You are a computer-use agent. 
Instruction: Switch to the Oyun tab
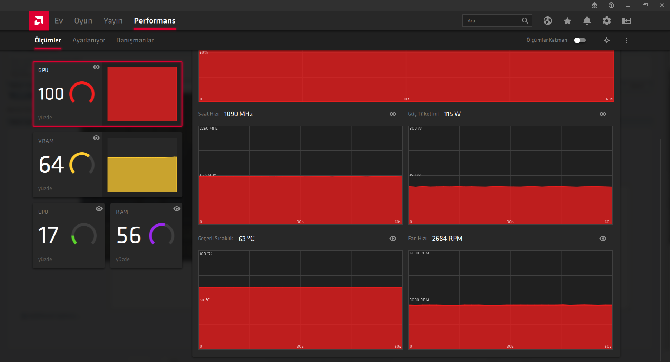pyautogui.click(x=83, y=21)
